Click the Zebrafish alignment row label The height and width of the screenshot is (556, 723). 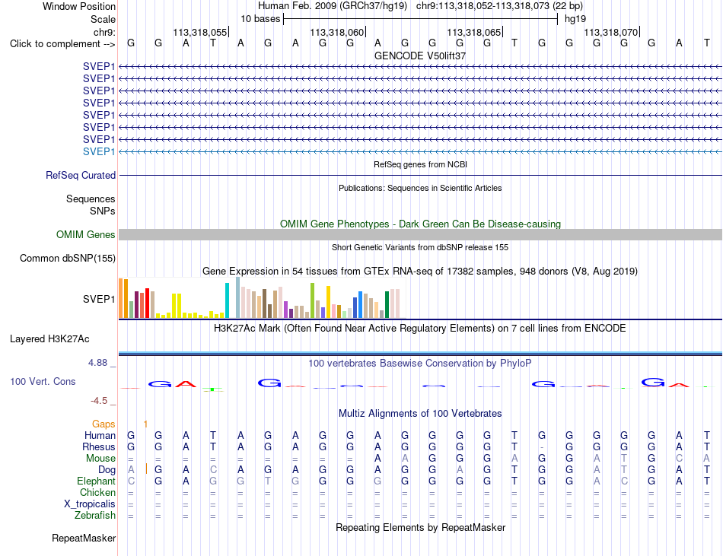pos(95,516)
